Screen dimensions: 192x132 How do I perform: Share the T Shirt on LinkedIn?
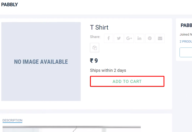tap(139, 38)
